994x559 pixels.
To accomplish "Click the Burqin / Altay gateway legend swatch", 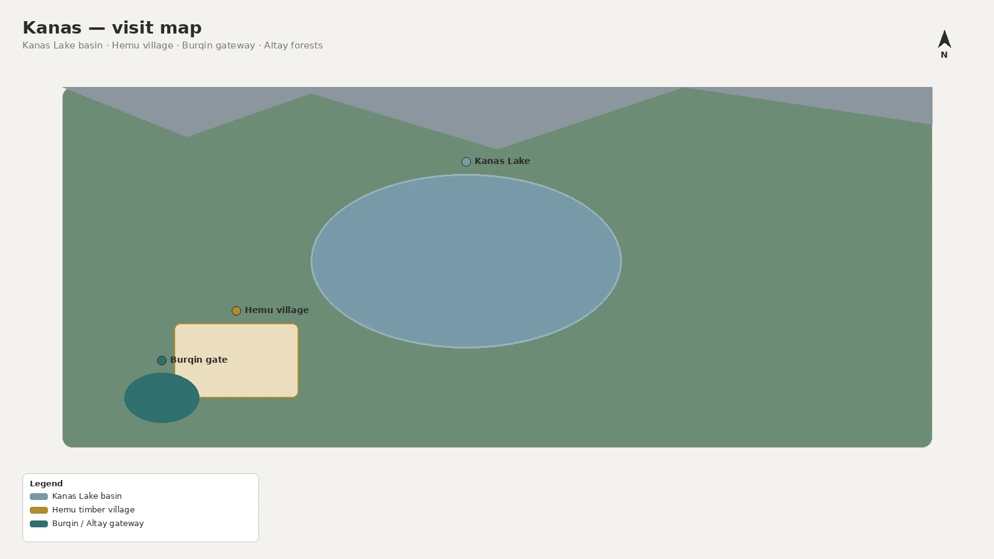I will point(39,524).
